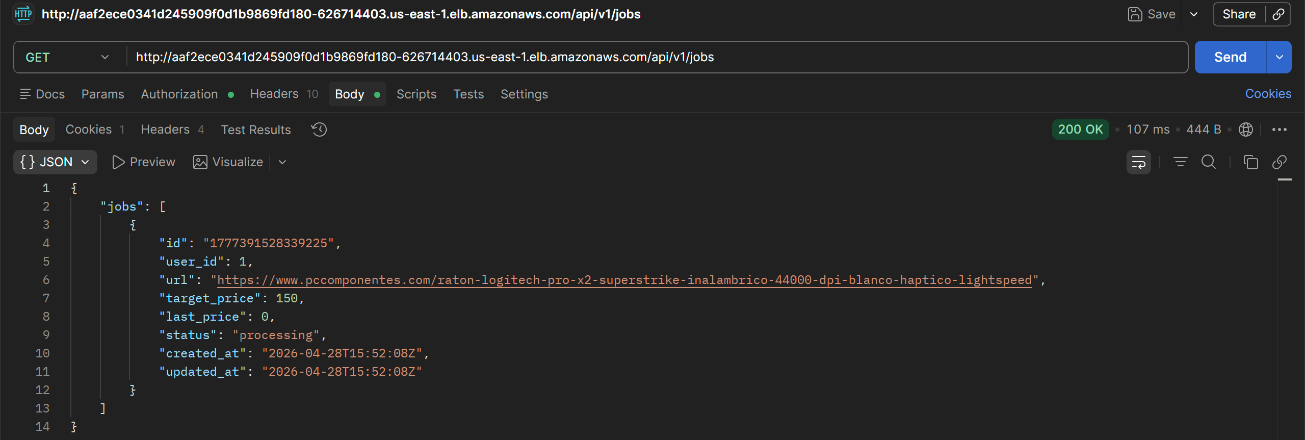
Task: Open response Headers 4 tab
Action: tap(172, 130)
